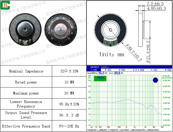Click the 距离:32mm(0.1W) status bar entry
Viewport: 173px width, 132px height.
[138, 130]
